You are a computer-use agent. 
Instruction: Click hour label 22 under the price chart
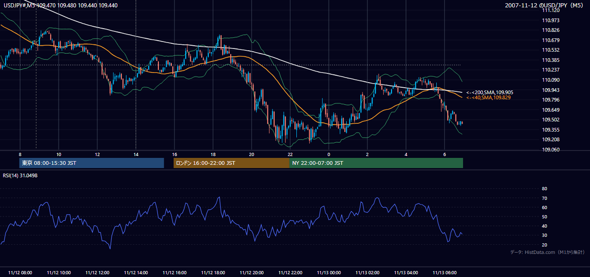coord(290,154)
